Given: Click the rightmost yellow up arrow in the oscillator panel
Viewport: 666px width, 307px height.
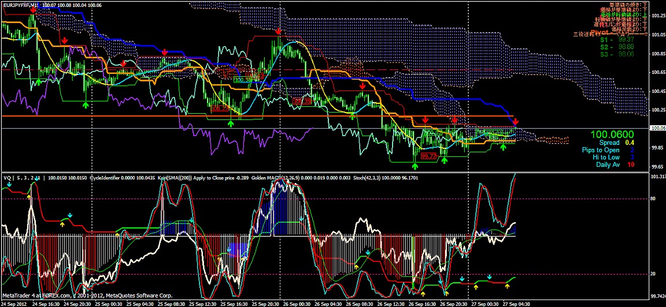Looking at the screenshot, I should coord(508,285).
